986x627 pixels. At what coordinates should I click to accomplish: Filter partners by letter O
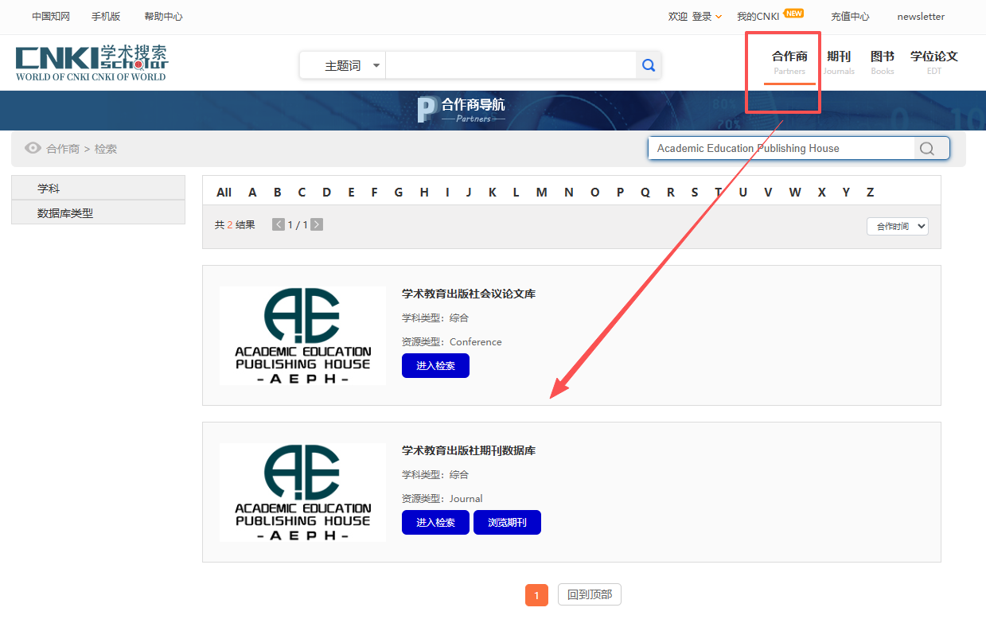click(594, 192)
